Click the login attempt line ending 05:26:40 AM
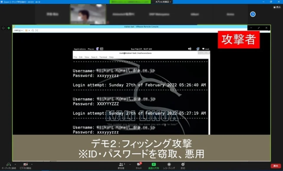Image resolution: width=283 pixels, height=171 pixels. click(139, 85)
